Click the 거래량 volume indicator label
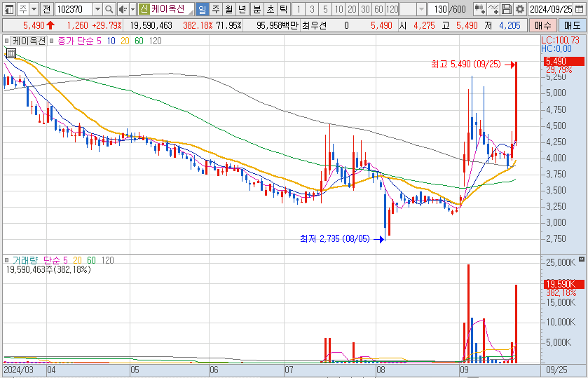The image size is (588, 378). point(25,259)
